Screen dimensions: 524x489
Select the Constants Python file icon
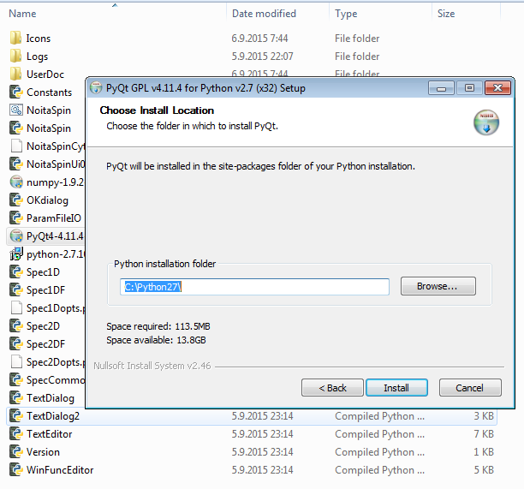pos(15,92)
